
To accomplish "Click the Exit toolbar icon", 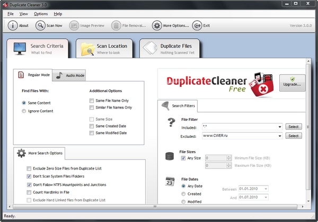I will click(197, 25).
